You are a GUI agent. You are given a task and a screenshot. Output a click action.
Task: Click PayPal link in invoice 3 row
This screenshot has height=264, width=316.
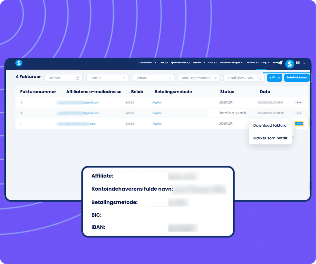pos(157,113)
